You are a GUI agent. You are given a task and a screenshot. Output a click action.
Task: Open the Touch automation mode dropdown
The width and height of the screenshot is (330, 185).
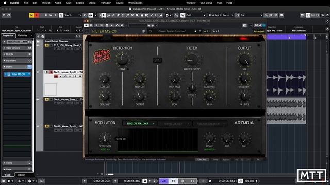73,15
